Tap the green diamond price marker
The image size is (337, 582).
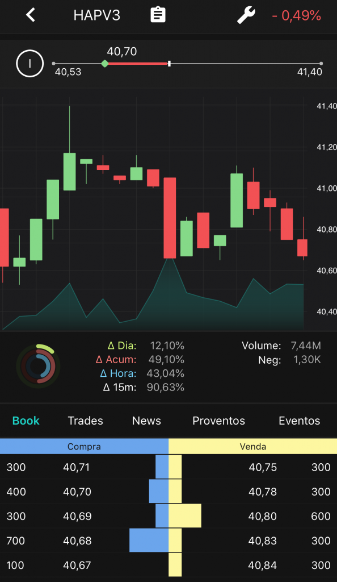pos(105,64)
